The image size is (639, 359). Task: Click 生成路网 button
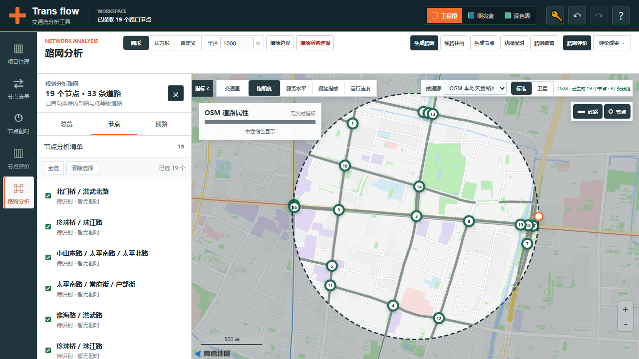(x=424, y=43)
